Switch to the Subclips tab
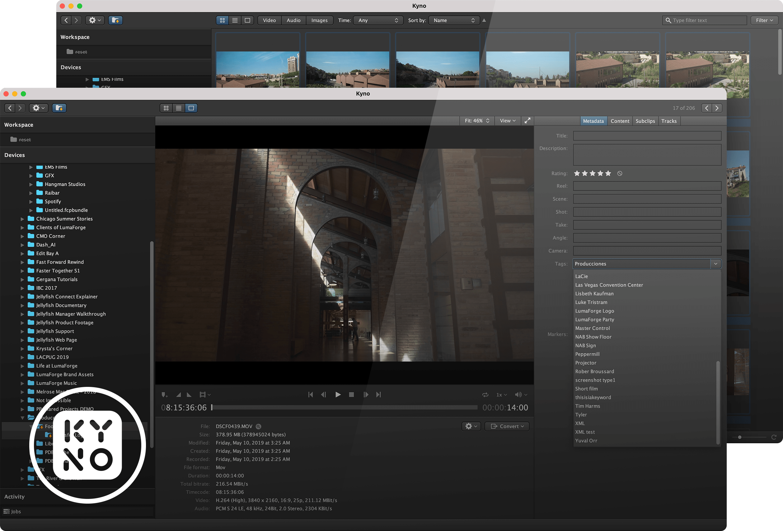 645,121
